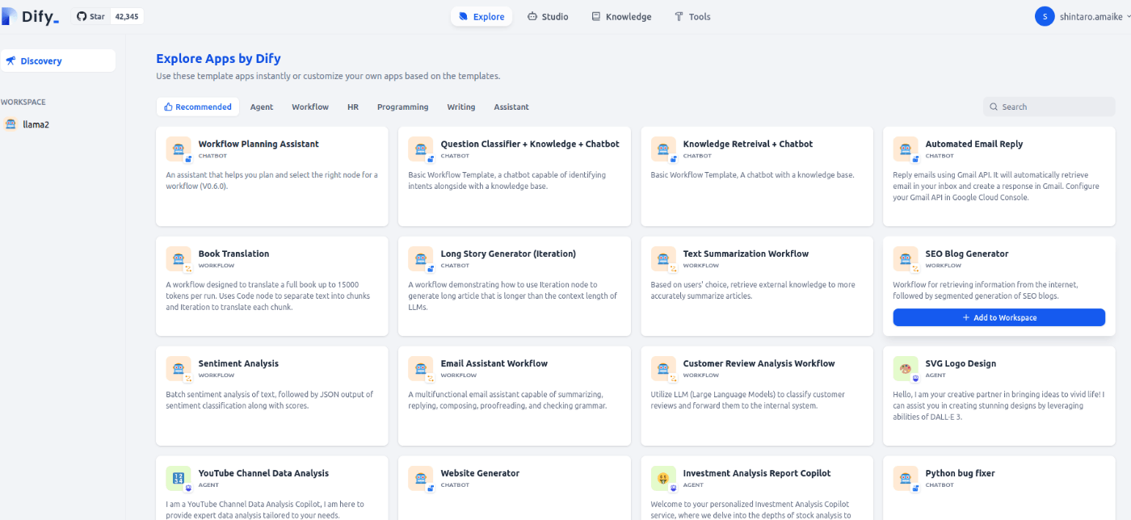Filter apps by Workflow category
The image size is (1131, 520).
click(x=310, y=107)
